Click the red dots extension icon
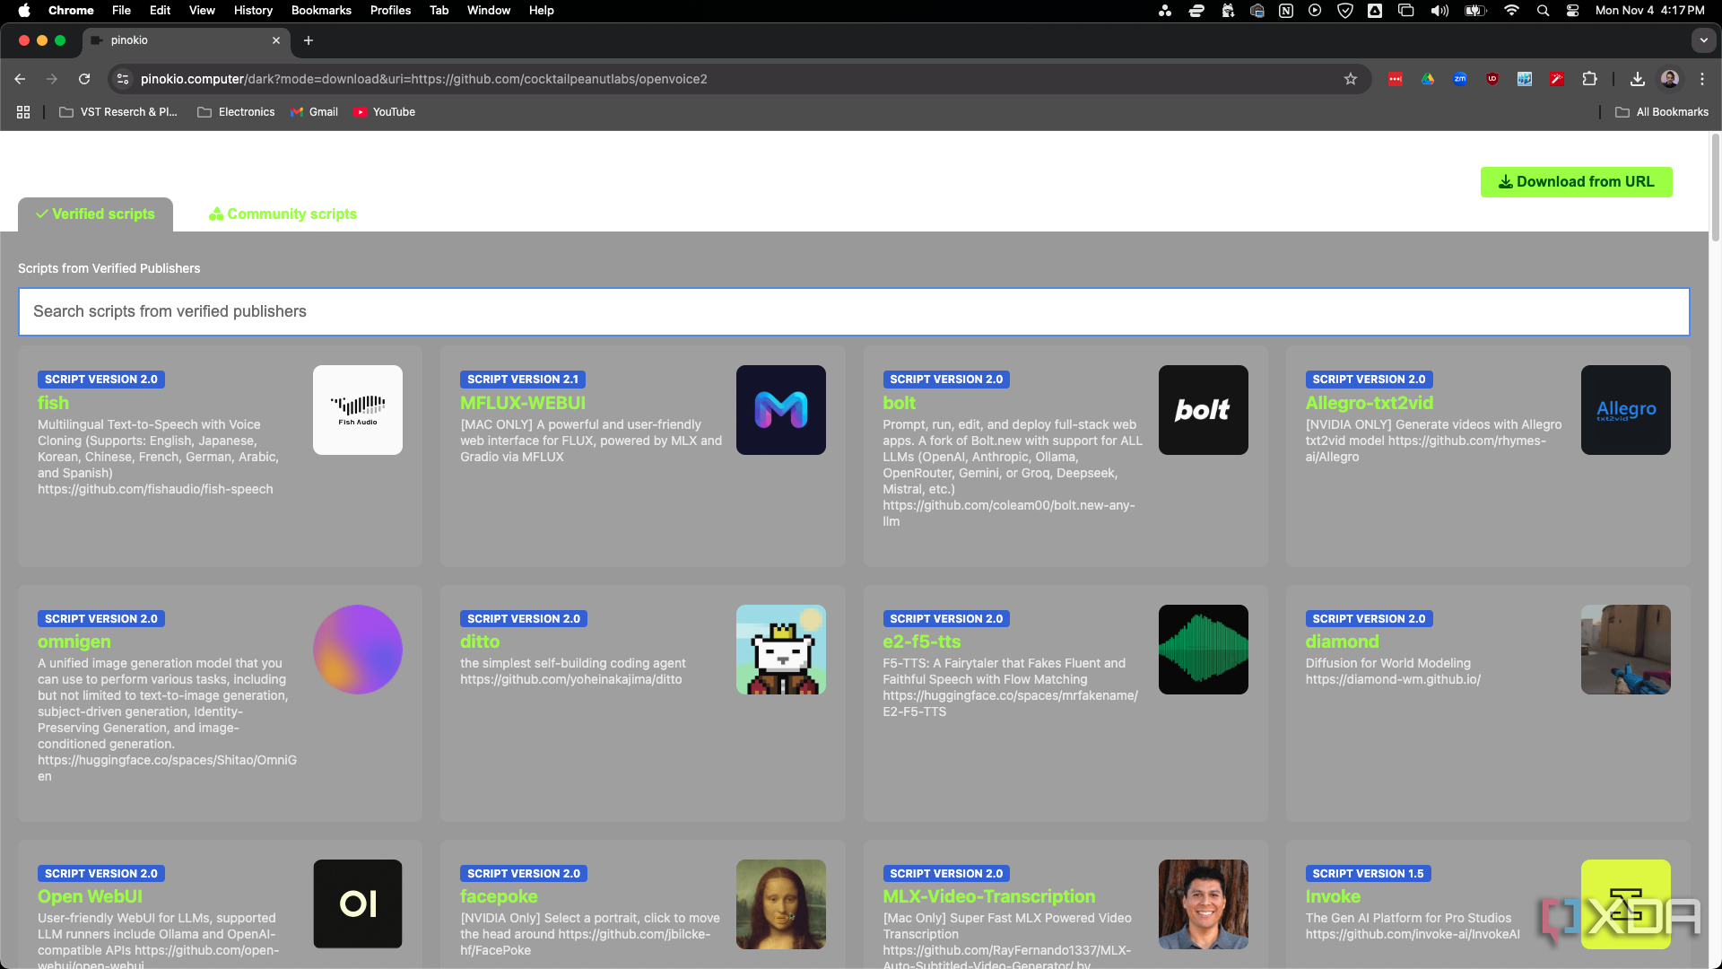This screenshot has width=1722, height=969. click(1396, 79)
